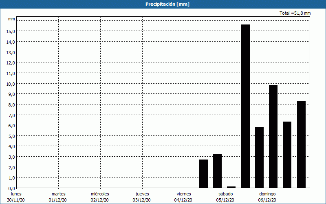Click the 8,0 y-axis value
Viewport: 326px width, 204px height.
coord(11,104)
